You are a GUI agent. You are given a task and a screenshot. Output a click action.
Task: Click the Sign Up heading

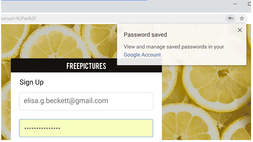coord(32,82)
